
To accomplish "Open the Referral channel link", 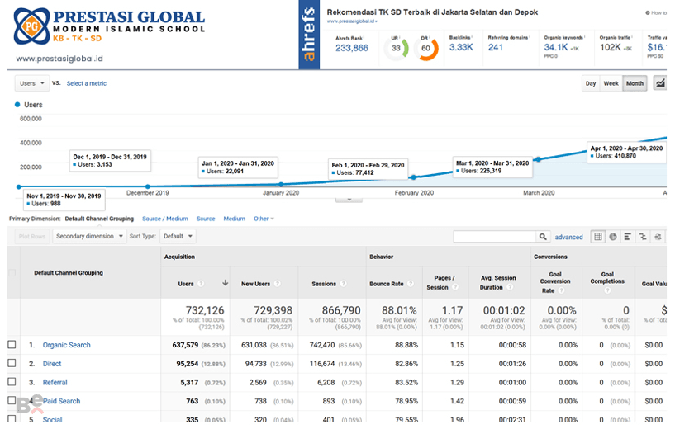I will [x=55, y=382].
